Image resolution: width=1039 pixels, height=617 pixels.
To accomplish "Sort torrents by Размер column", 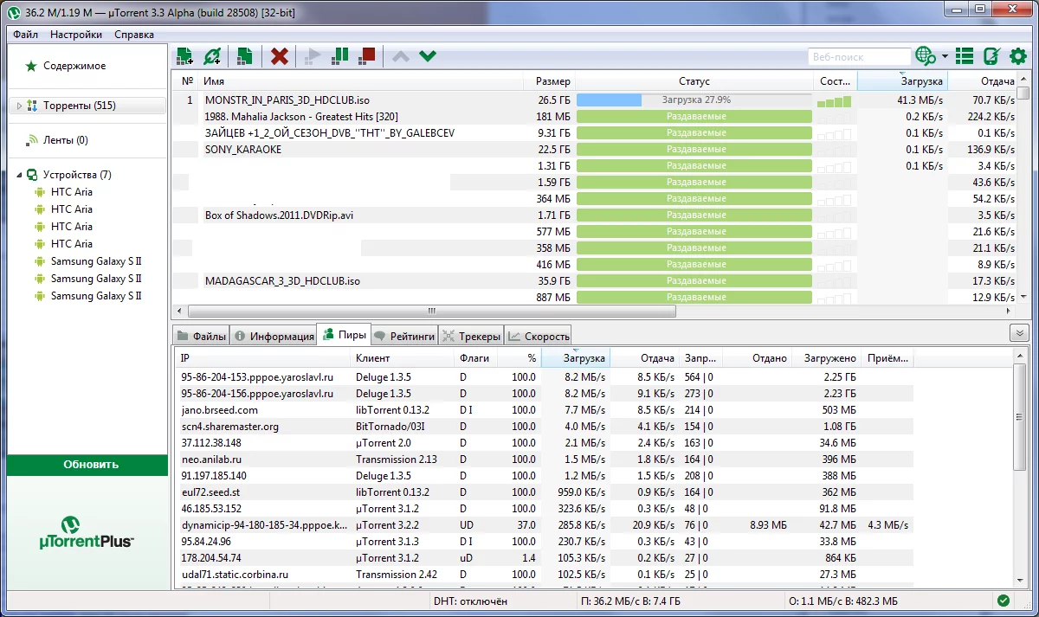I will 549,81.
